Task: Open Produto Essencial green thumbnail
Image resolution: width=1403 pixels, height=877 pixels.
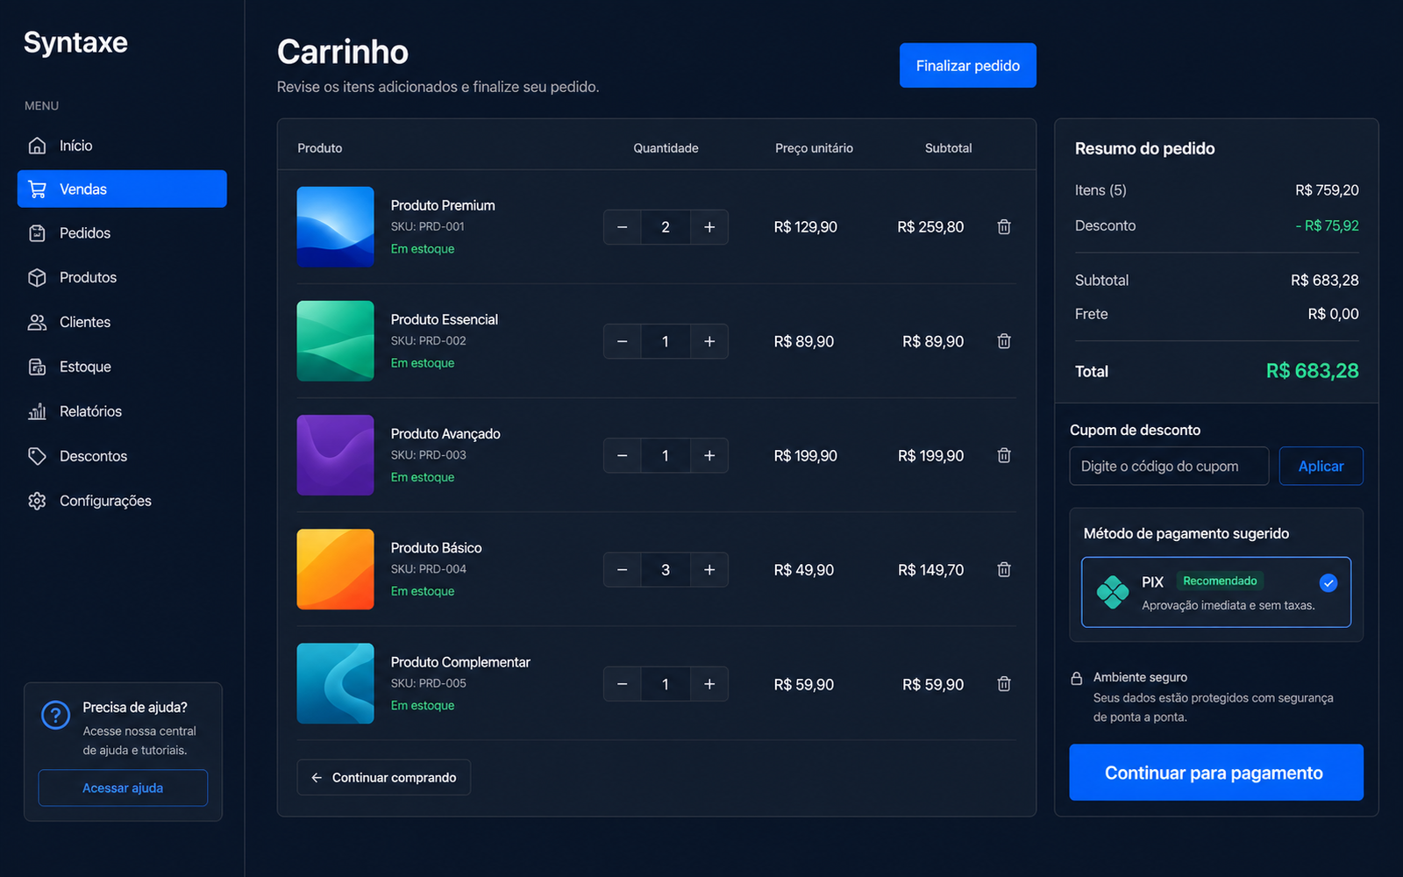Action: (336, 341)
